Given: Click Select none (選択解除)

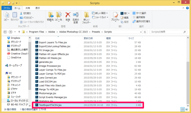Looking at the screenshot, I should point(139,17).
